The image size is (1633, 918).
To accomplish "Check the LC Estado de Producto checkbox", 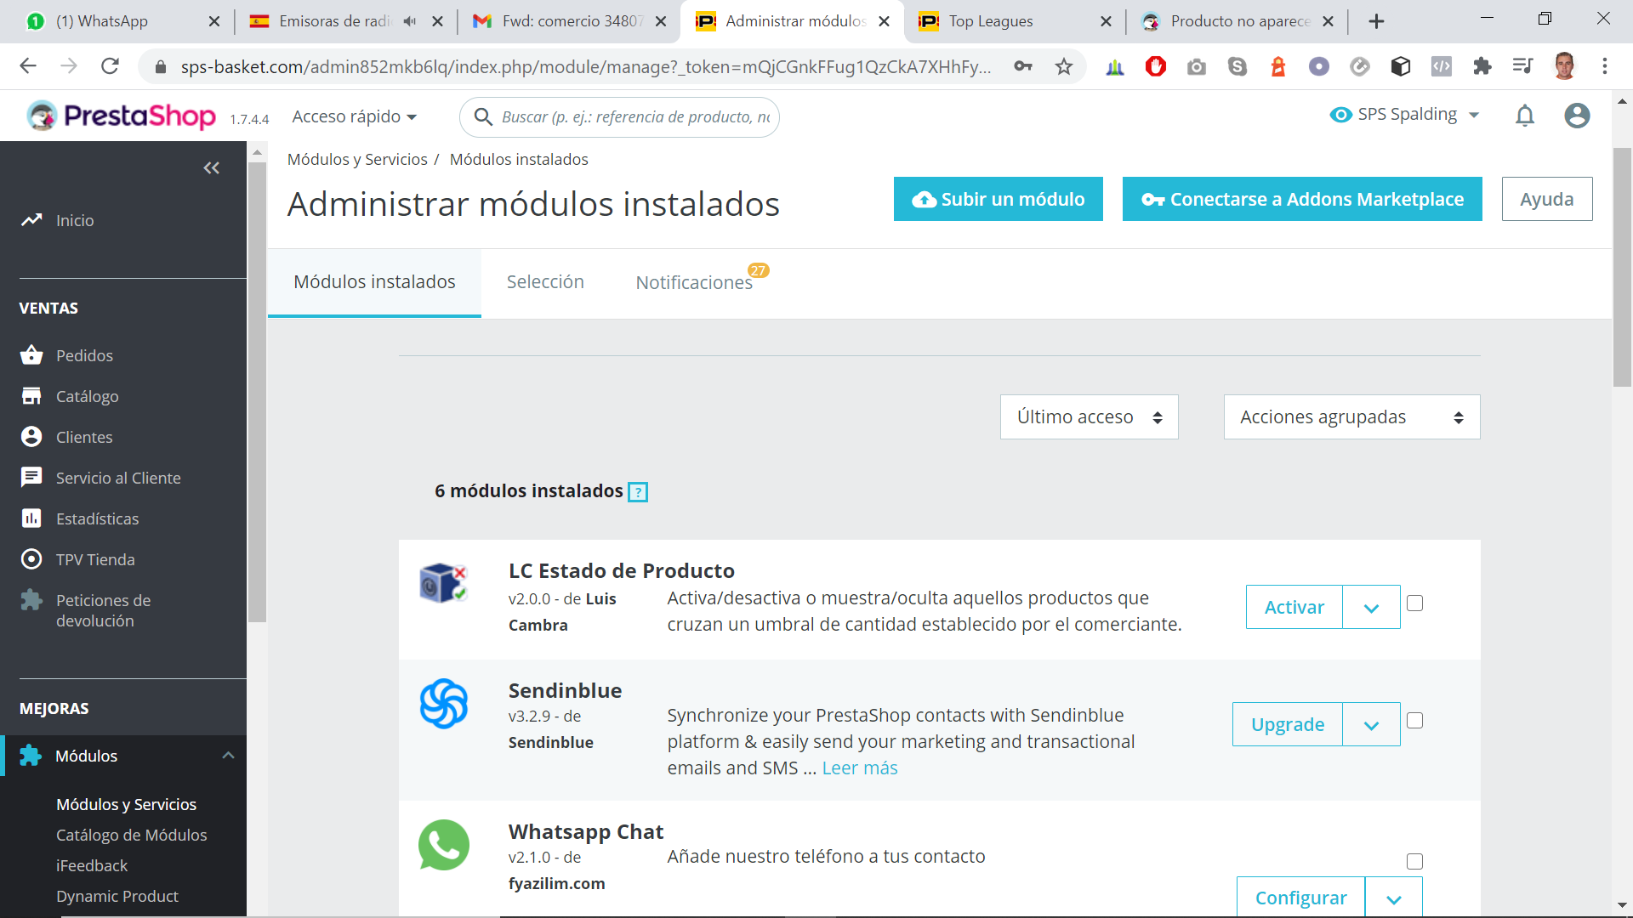I will click(1414, 603).
